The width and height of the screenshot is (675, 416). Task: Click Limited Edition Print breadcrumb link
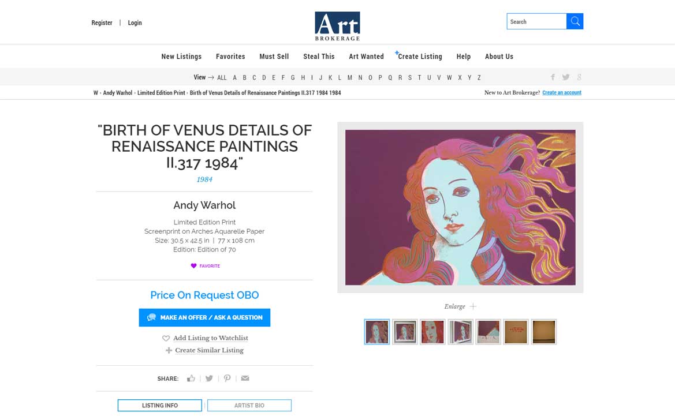[x=161, y=92]
